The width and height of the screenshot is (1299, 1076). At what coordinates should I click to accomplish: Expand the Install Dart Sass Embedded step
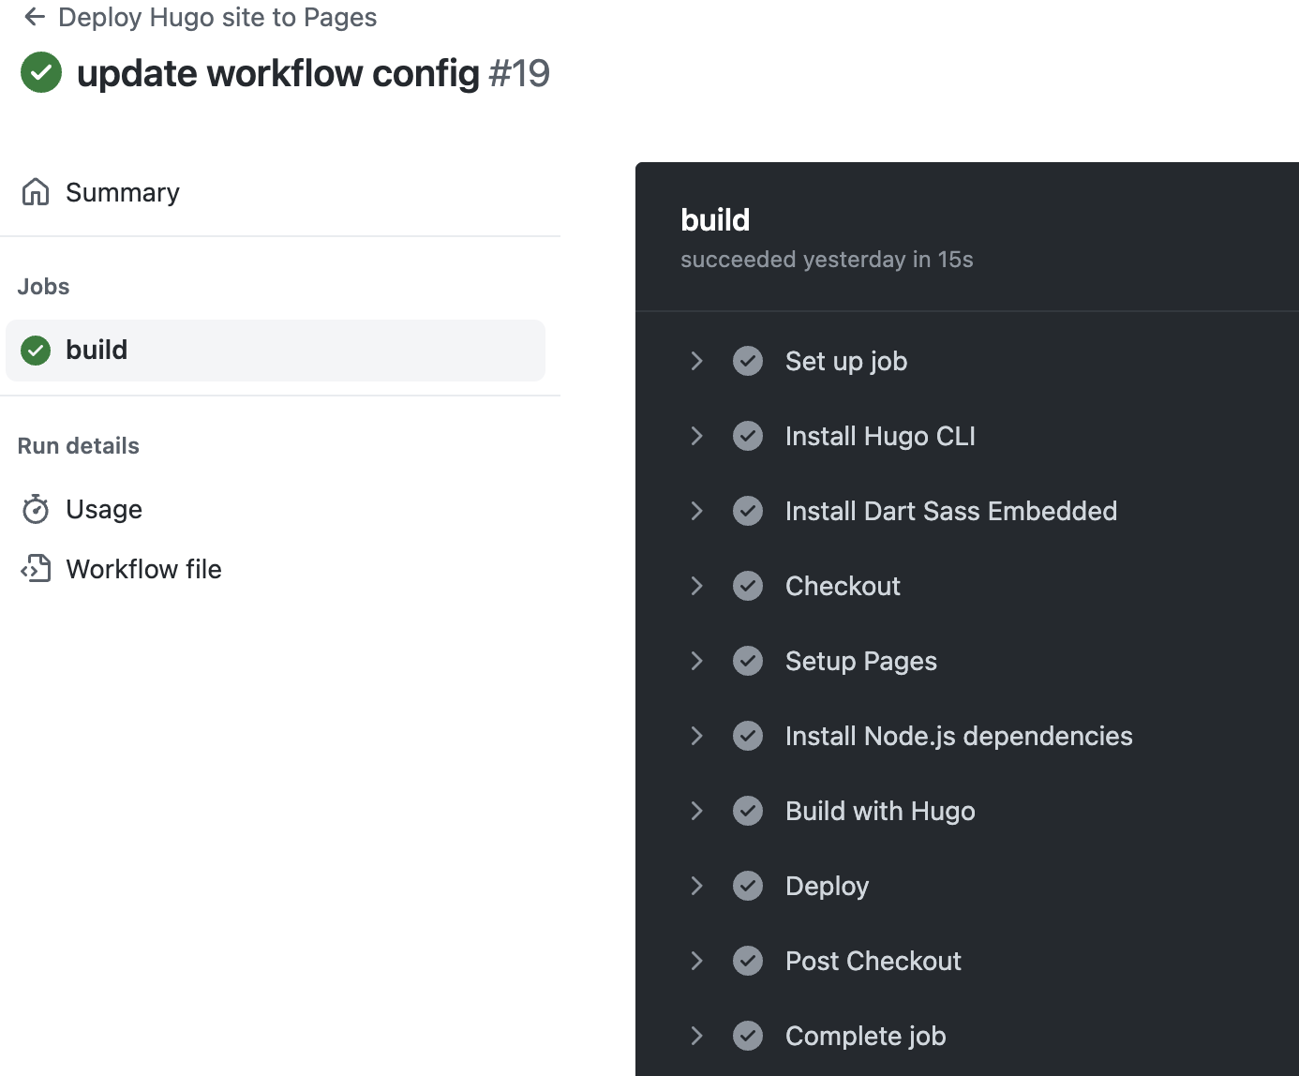[x=696, y=511]
